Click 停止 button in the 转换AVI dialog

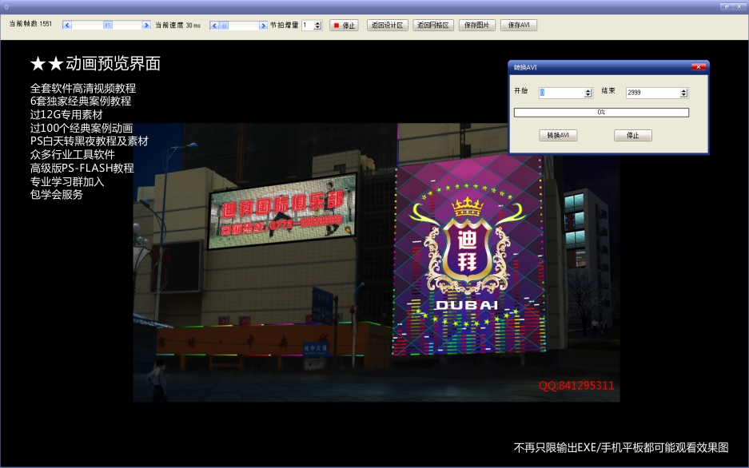pyautogui.click(x=633, y=136)
